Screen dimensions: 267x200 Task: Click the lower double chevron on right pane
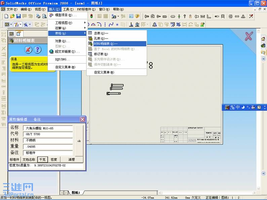(x=263, y=173)
